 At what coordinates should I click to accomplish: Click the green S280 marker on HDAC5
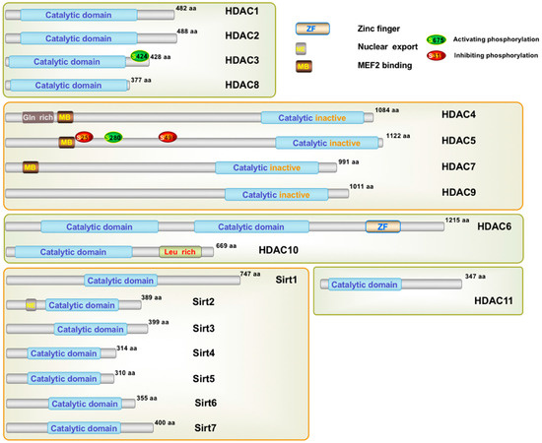pos(113,138)
